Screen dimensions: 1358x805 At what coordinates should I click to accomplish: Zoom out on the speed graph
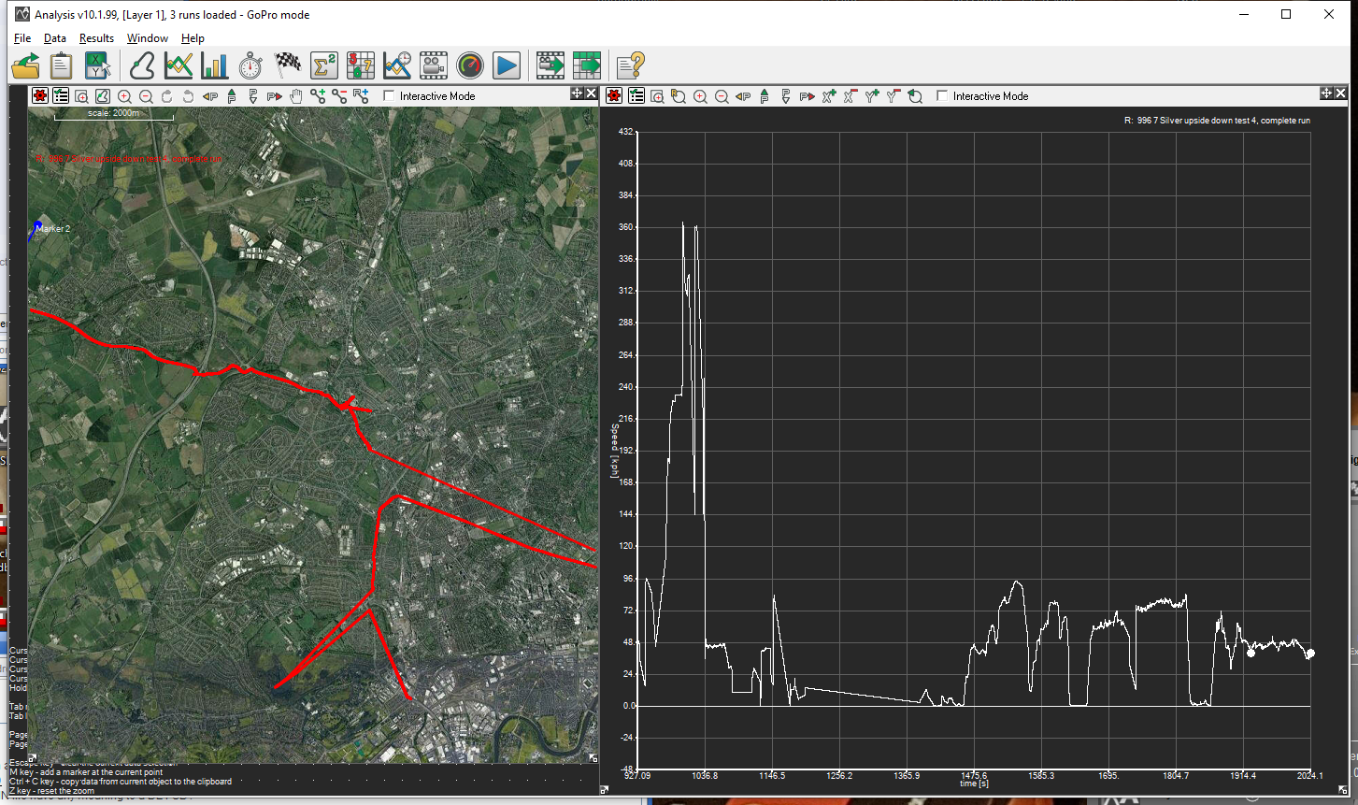tap(722, 95)
